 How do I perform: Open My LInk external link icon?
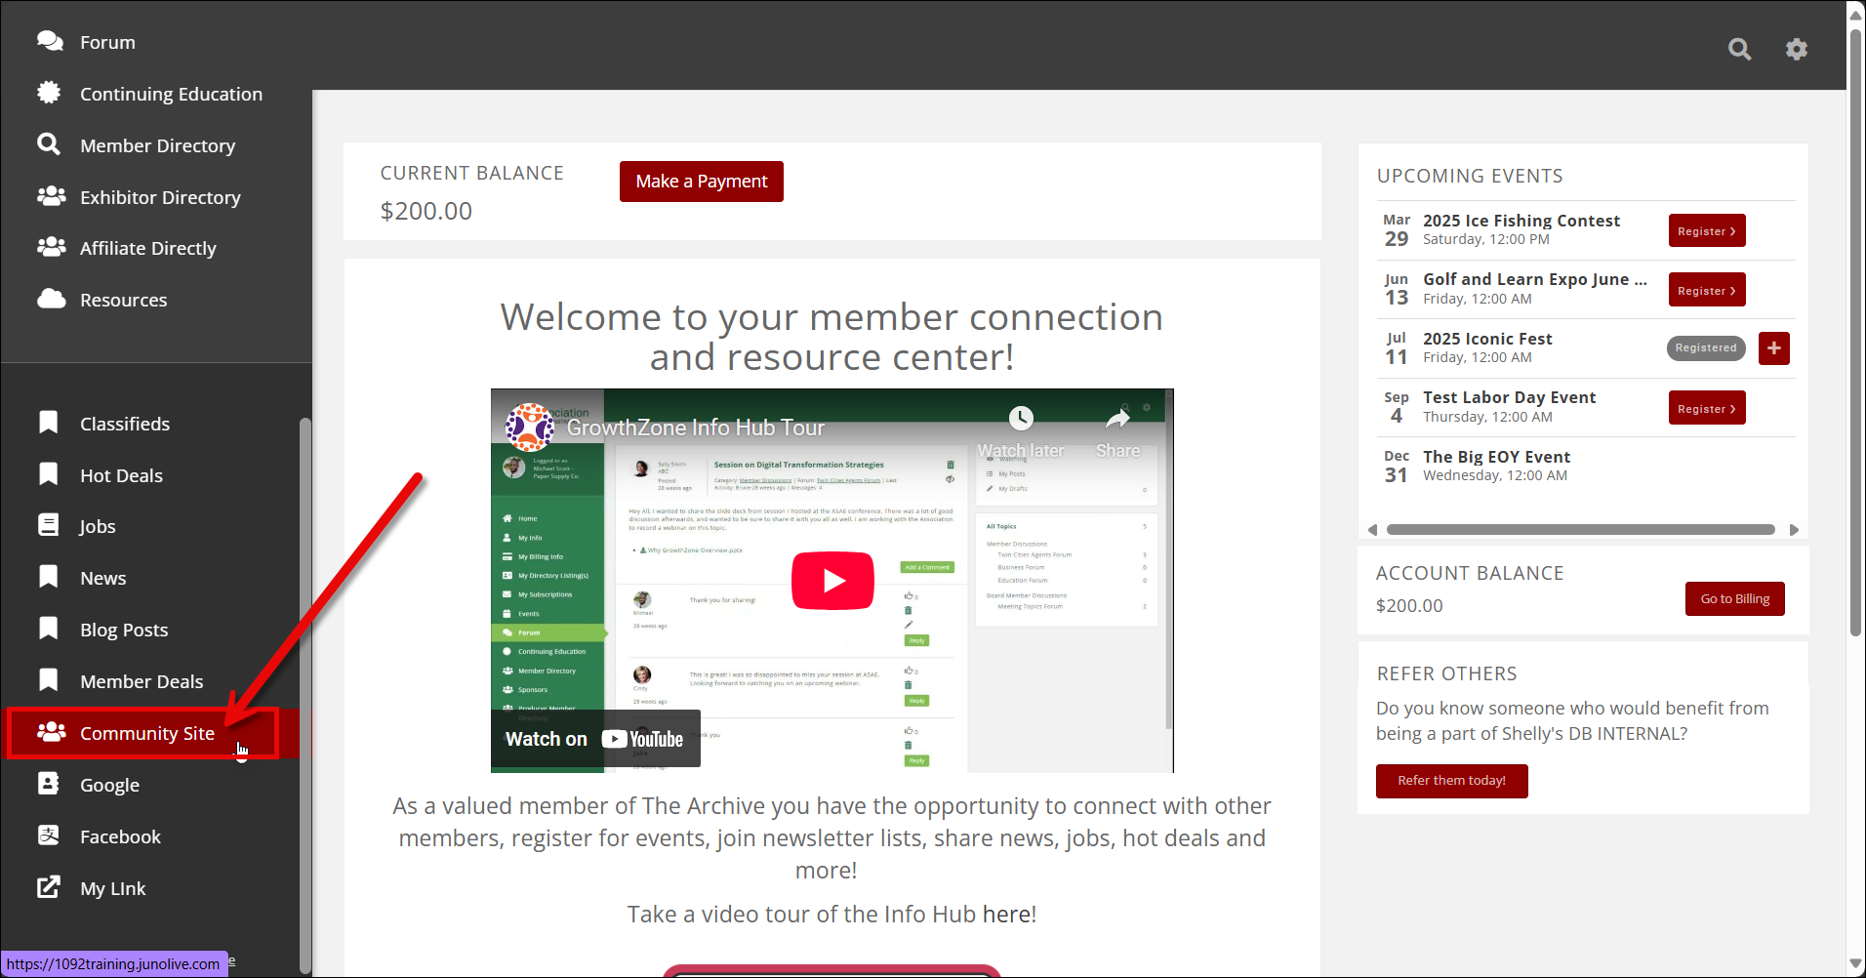click(48, 887)
